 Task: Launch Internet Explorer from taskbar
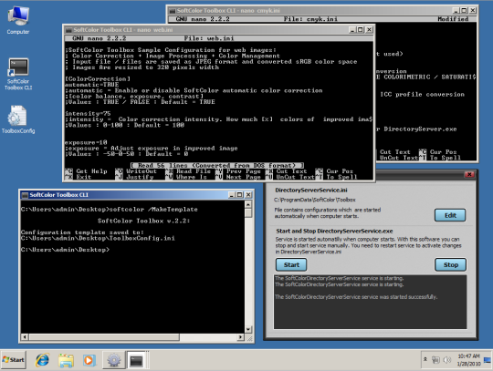tap(42, 360)
